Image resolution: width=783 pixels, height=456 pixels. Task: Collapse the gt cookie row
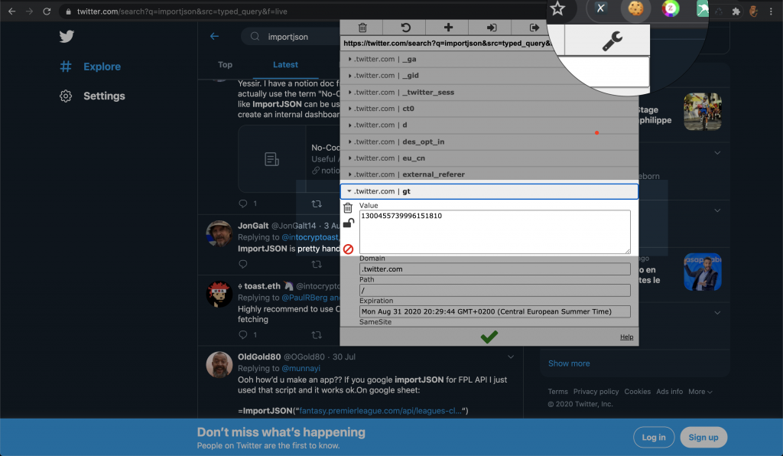point(489,191)
